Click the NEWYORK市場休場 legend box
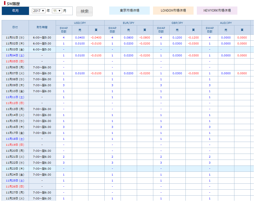Image resolution: width=259 pixels, height=204 pixels. click(217, 11)
